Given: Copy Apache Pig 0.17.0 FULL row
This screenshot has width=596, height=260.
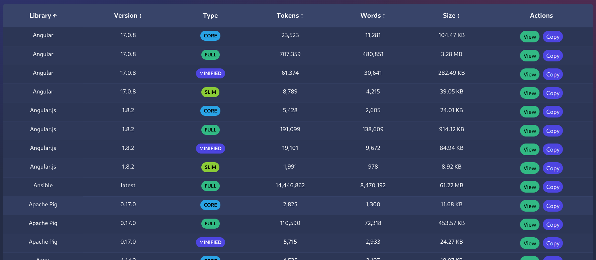Looking at the screenshot, I should coord(553,225).
